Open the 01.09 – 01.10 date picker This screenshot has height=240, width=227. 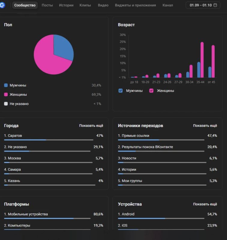[203, 5]
